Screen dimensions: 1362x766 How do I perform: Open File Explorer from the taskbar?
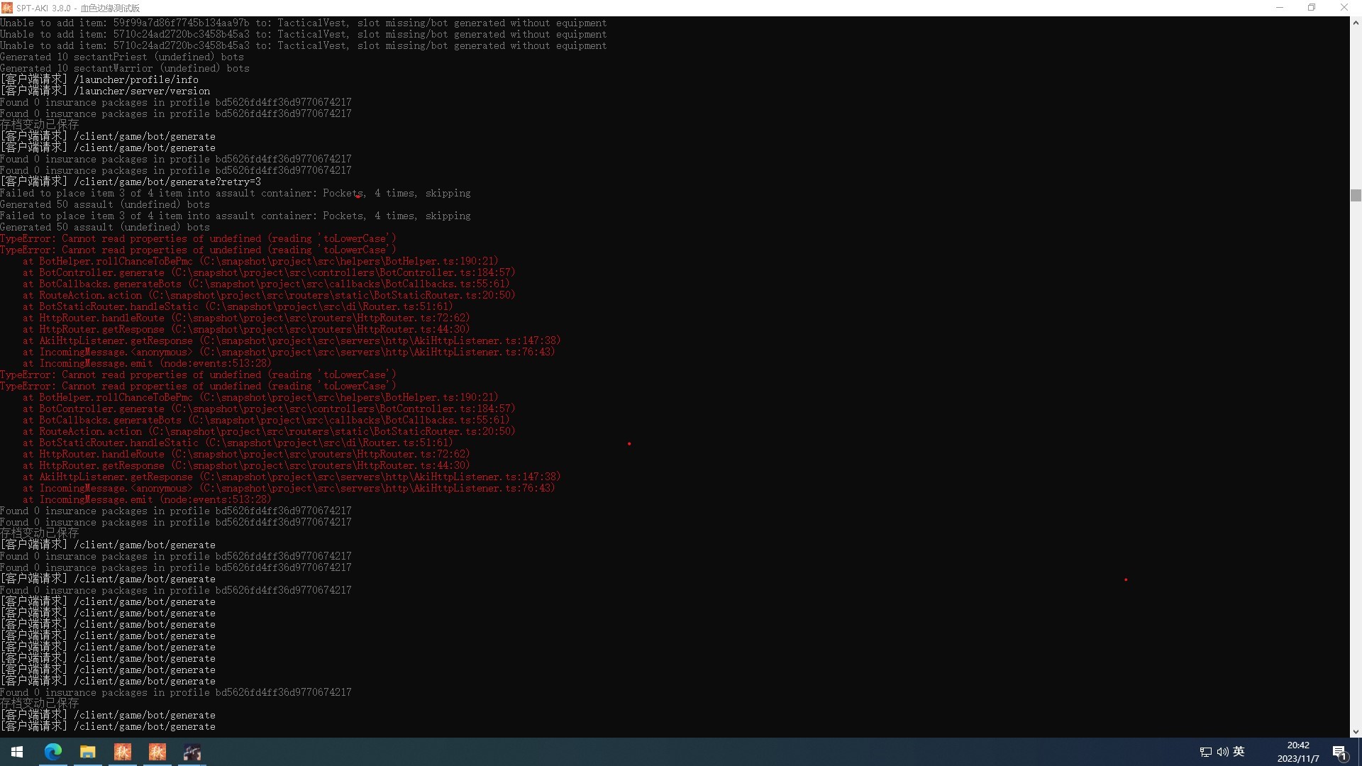click(87, 752)
